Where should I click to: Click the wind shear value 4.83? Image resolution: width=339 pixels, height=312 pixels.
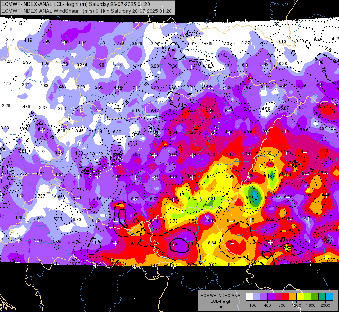(x=44, y=85)
